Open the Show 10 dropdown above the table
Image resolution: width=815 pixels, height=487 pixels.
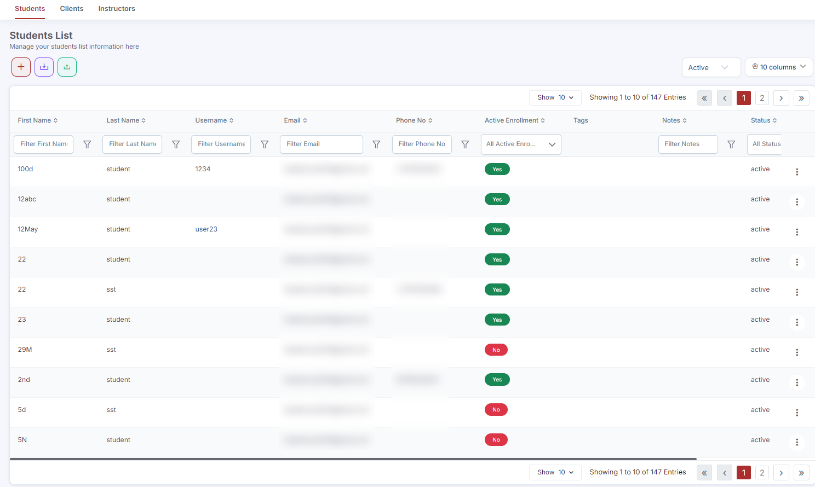555,97
